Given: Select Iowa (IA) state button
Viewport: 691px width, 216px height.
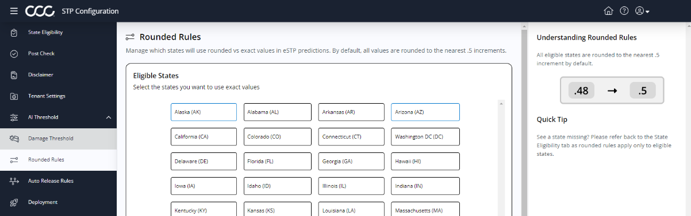Looking at the screenshot, I should 204,186.
